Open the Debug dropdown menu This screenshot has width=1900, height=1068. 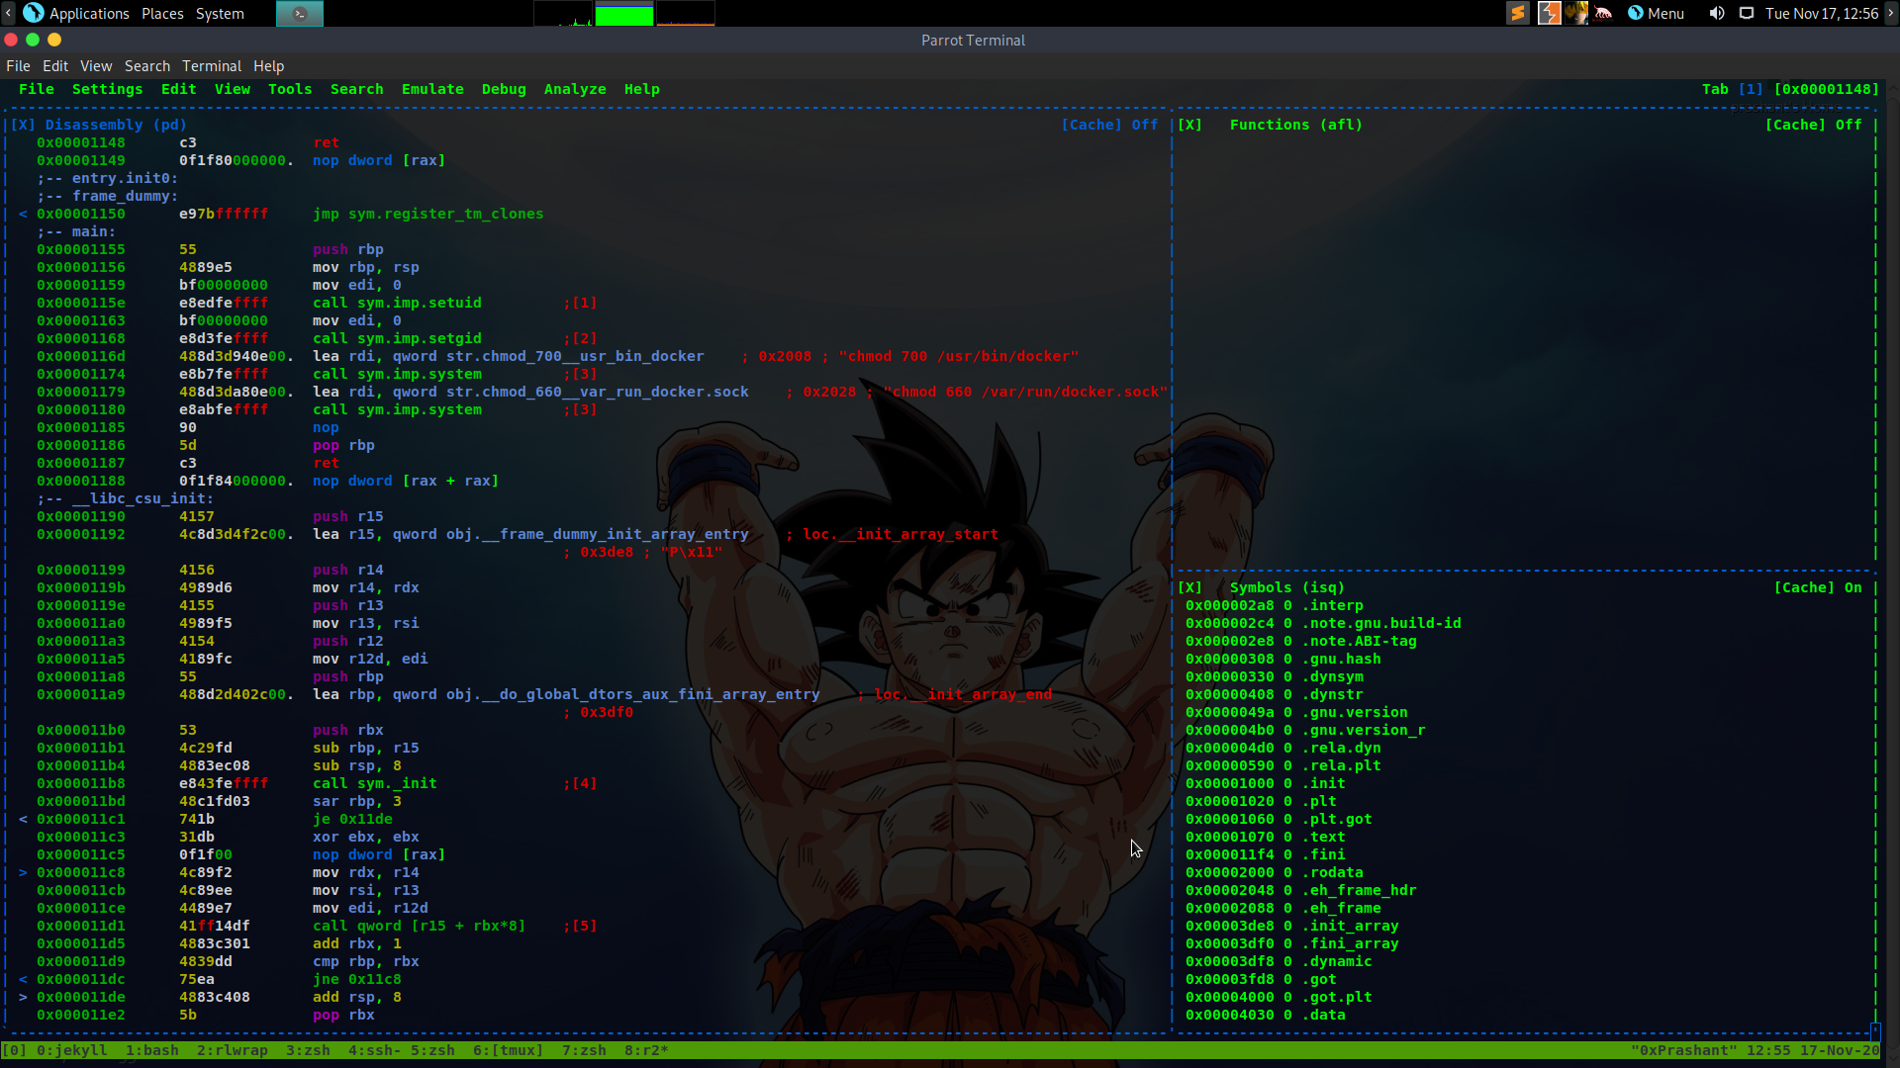pyautogui.click(x=503, y=89)
